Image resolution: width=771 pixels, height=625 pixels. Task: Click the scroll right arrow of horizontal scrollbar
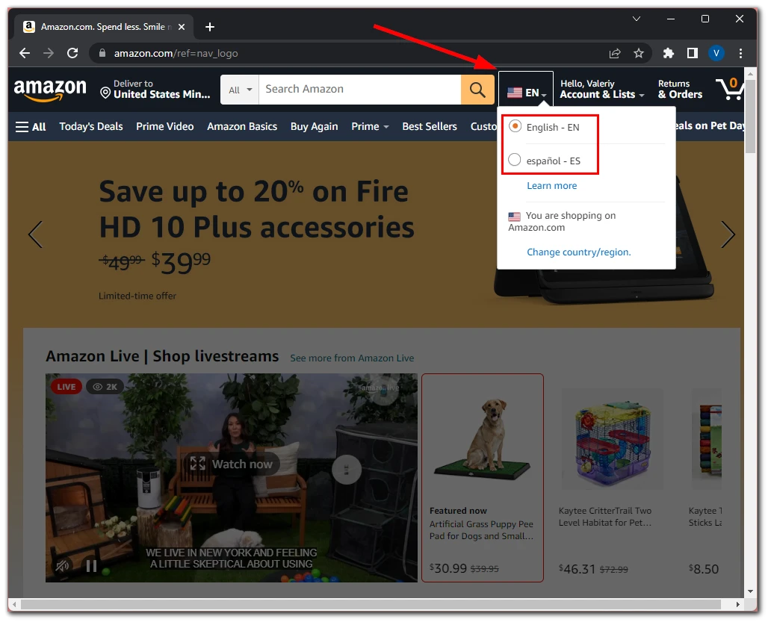coord(737,604)
